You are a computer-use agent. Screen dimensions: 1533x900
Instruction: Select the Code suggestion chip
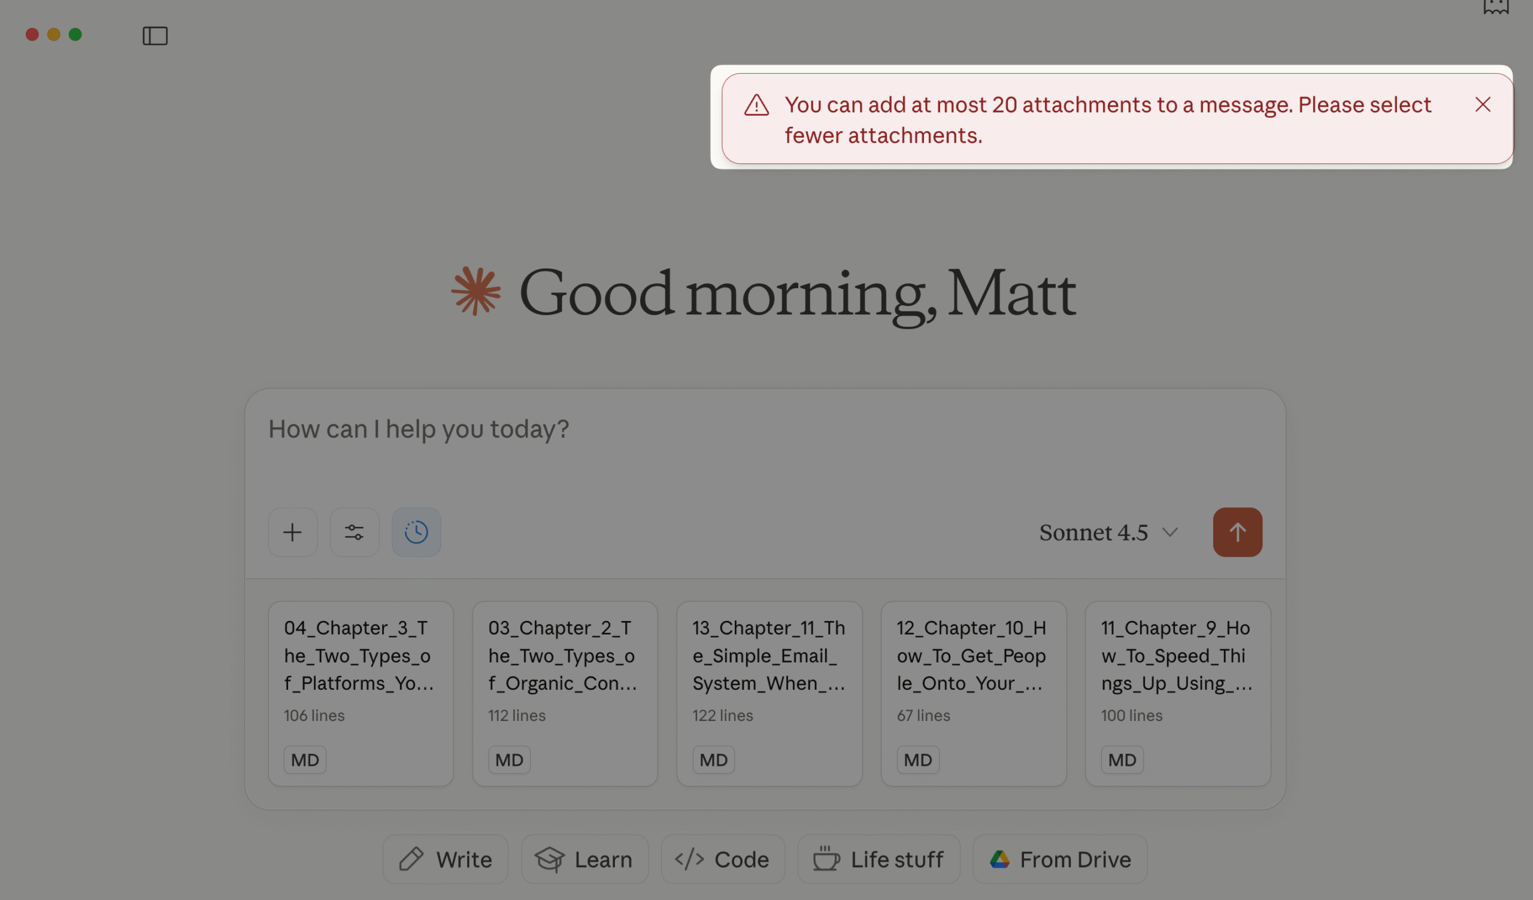(x=723, y=859)
